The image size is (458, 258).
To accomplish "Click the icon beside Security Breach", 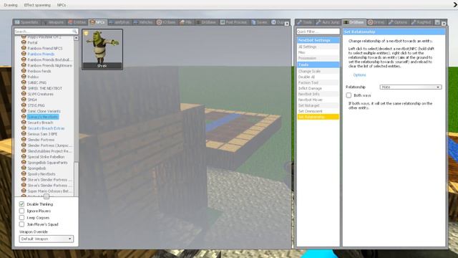I will (24, 123).
